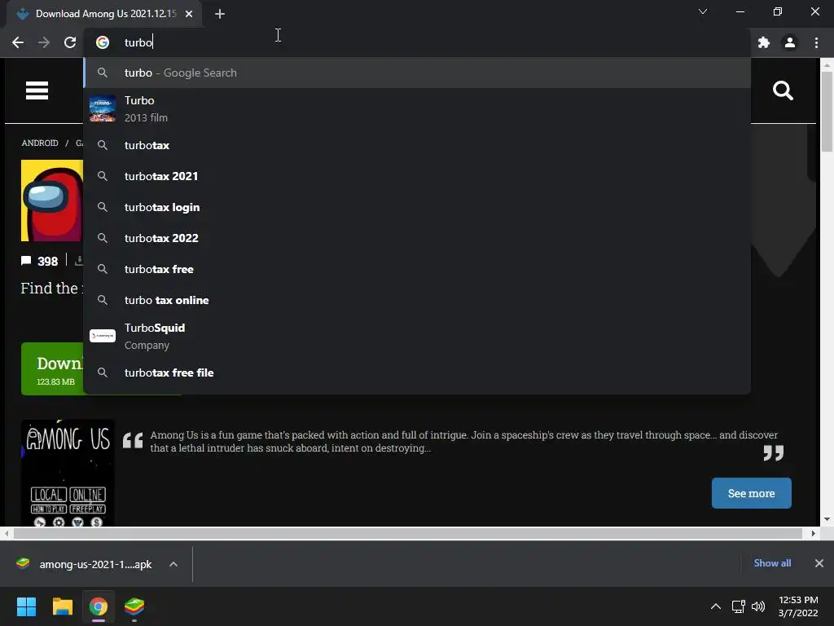Reload the current page

point(70,42)
